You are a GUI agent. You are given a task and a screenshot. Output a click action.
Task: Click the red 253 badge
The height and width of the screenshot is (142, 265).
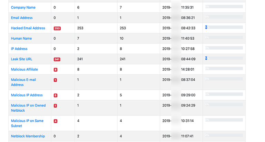(57, 28)
